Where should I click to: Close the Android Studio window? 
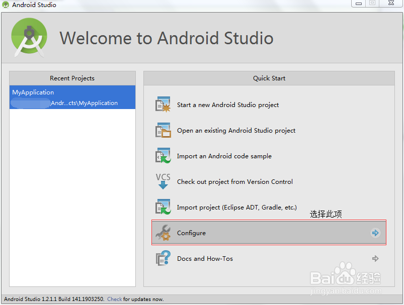(391, 3)
